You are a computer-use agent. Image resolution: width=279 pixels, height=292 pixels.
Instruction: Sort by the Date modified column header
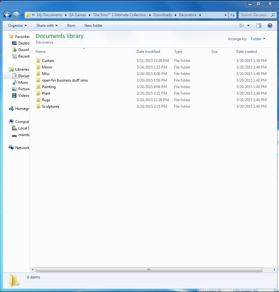[148, 52]
